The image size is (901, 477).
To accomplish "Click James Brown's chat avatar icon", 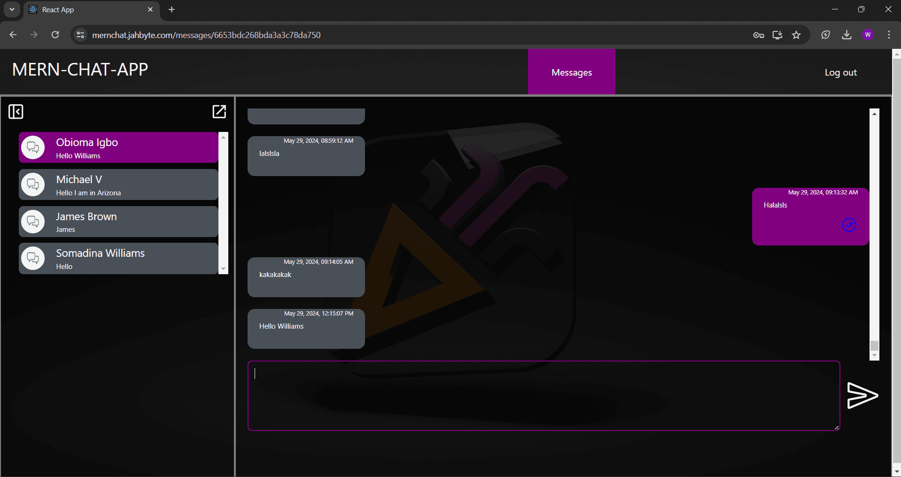I will (x=33, y=221).
